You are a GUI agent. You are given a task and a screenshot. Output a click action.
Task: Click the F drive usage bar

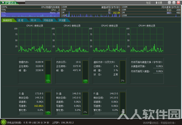click(123, 103)
